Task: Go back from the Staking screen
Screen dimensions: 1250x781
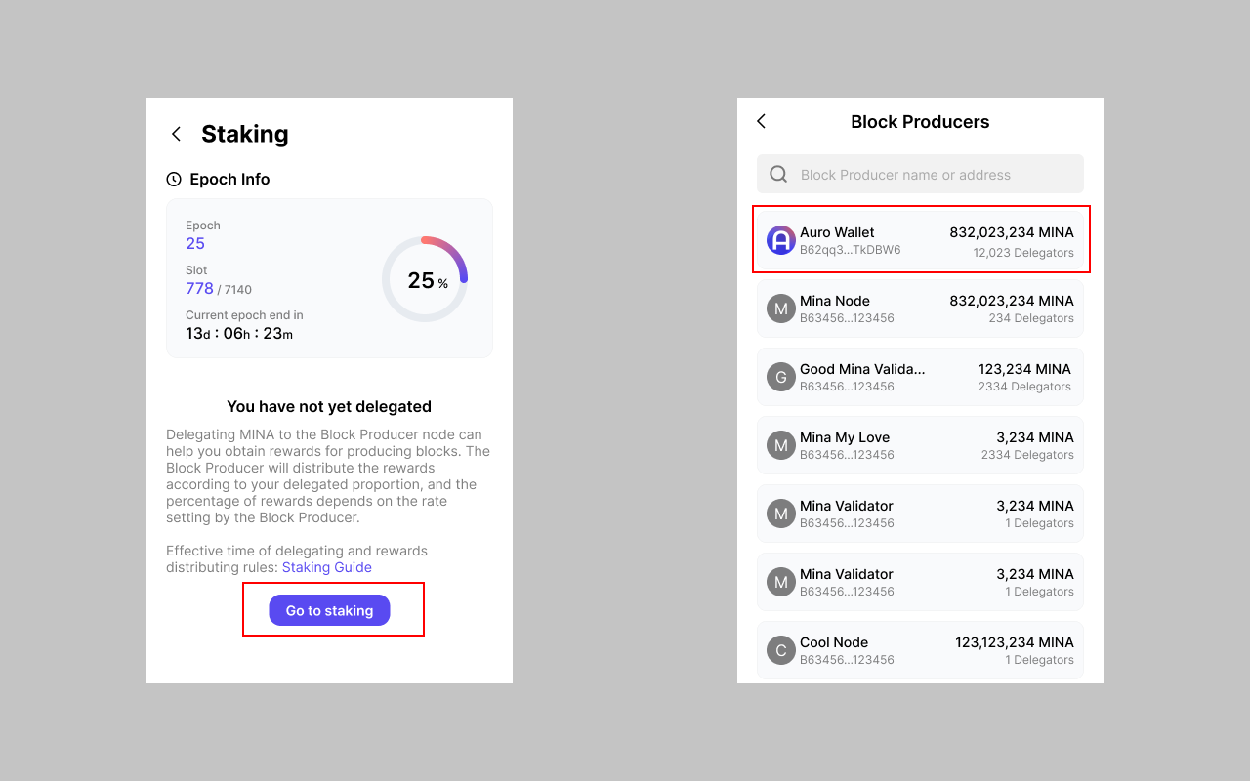Action: click(177, 135)
